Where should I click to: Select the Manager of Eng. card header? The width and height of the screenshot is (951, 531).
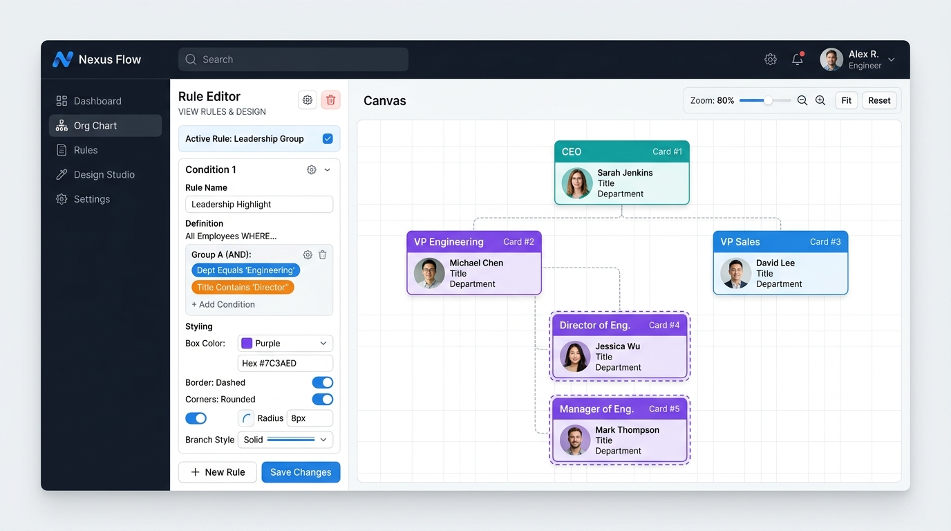620,409
